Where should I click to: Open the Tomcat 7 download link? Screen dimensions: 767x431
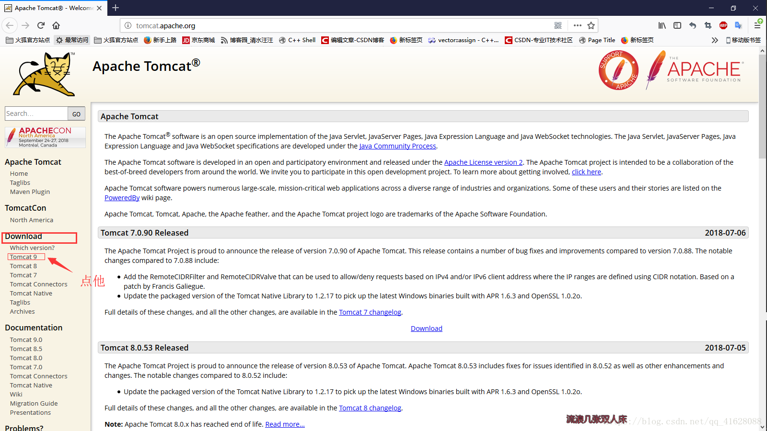tap(23, 275)
